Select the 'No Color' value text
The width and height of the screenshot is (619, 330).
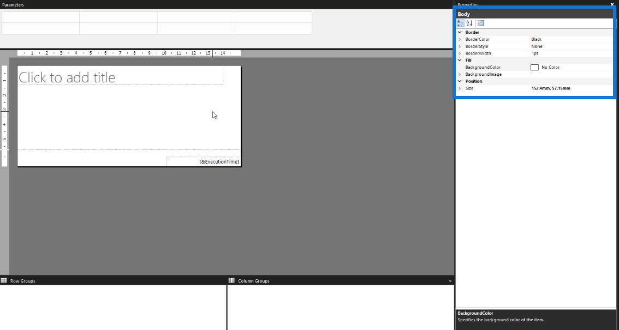tap(550, 68)
